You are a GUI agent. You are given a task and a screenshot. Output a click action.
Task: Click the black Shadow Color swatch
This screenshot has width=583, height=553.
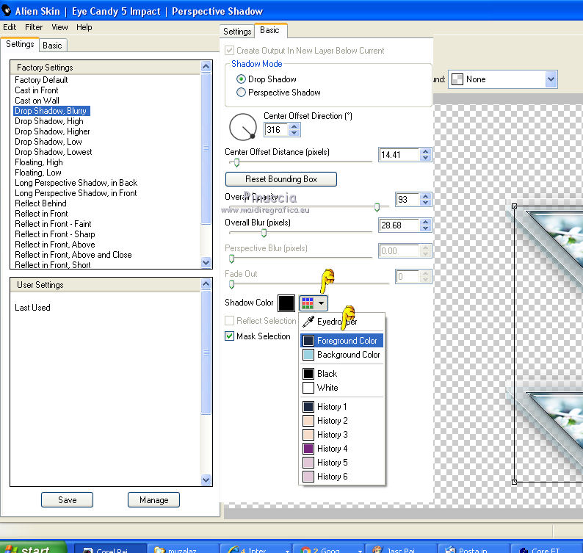286,303
